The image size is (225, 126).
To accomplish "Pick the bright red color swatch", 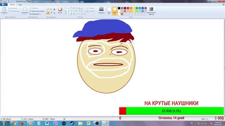I will tap(128, 8).
